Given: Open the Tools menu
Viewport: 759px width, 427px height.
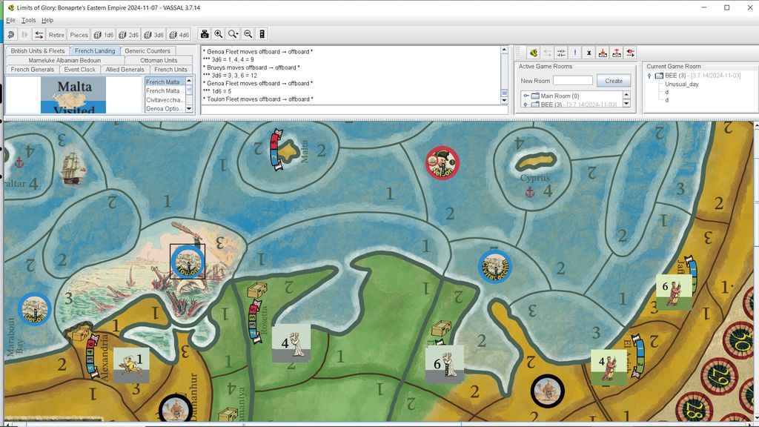Looking at the screenshot, I should (x=29, y=20).
